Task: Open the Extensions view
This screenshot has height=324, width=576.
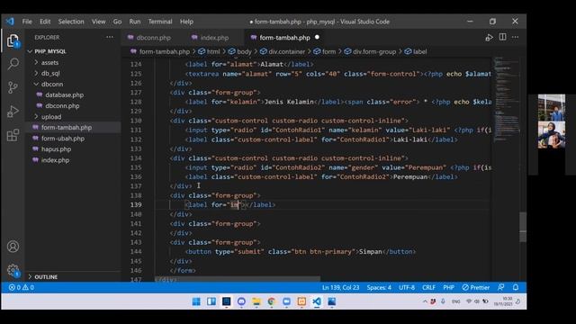Action: click(13, 135)
